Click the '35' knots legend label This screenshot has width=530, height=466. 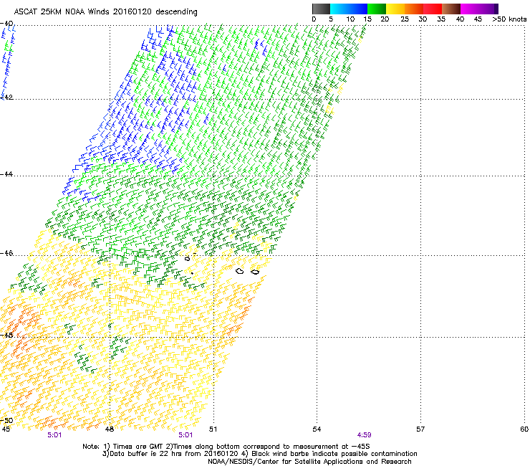441,19
